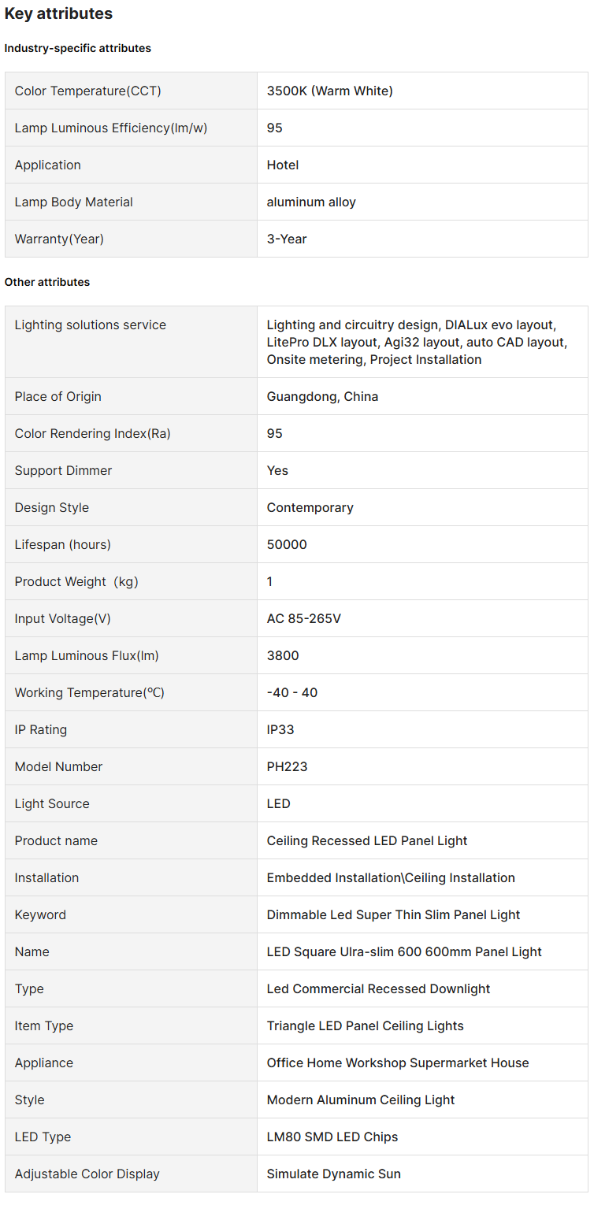The width and height of the screenshot is (594, 1209).
Task: Select the "3800" luminous flux value
Action: pos(283,655)
